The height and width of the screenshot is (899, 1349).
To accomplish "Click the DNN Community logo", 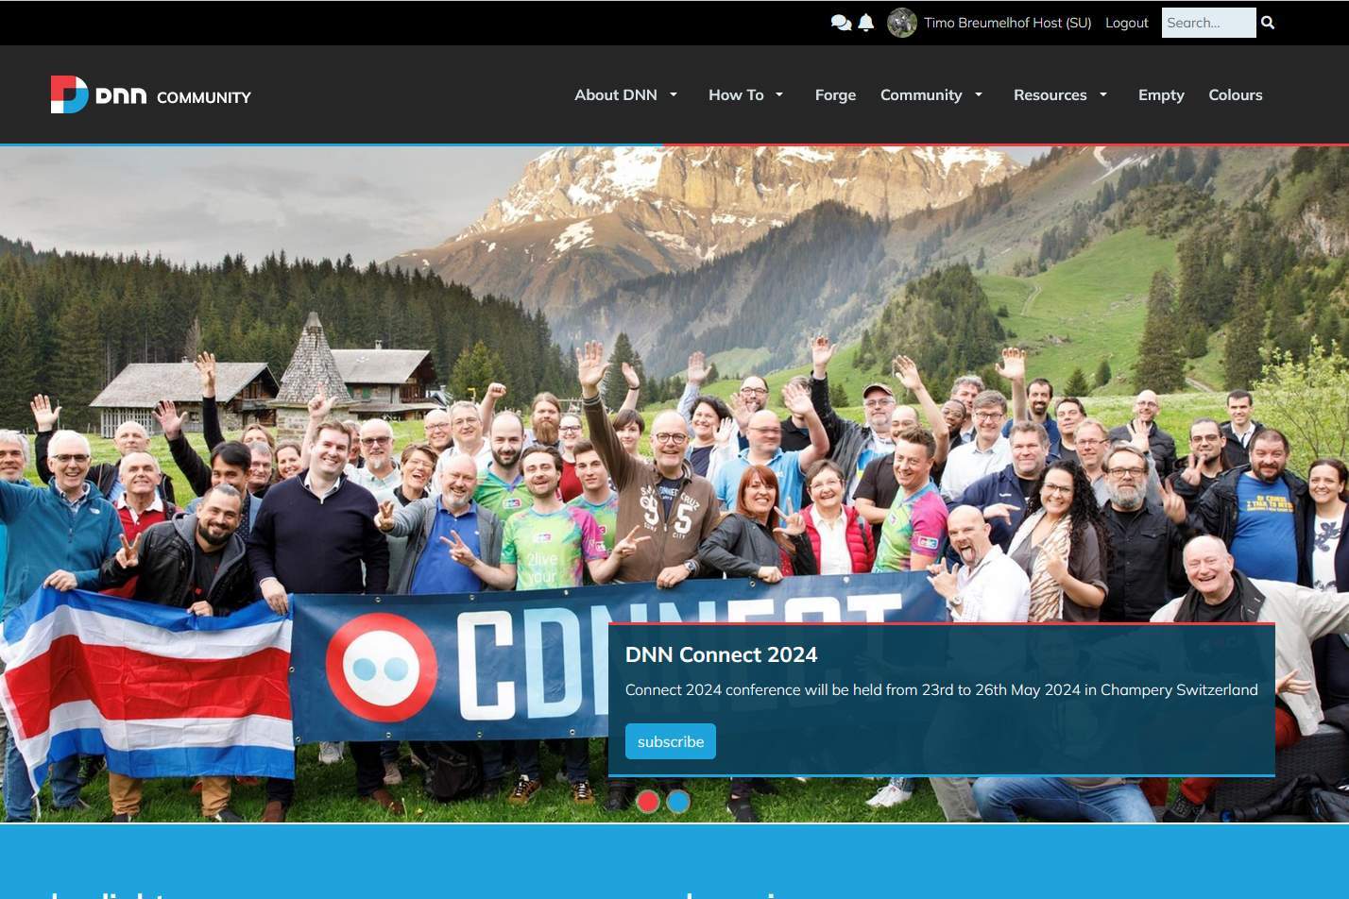I will point(151,94).
